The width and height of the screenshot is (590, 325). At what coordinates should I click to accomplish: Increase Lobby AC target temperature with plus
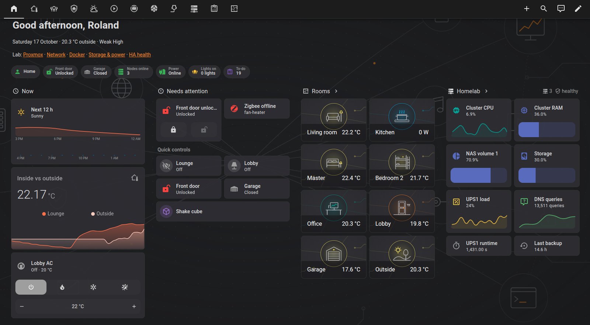click(x=134, y=306)
